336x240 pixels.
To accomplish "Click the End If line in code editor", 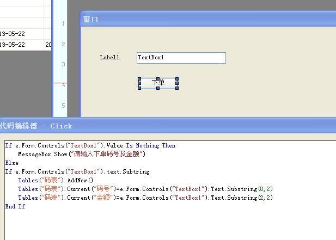I will (15, 206).
